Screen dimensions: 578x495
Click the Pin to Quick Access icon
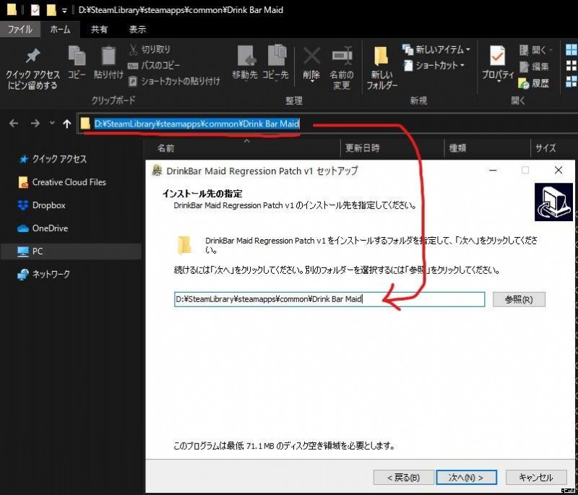tap(33, 57)
